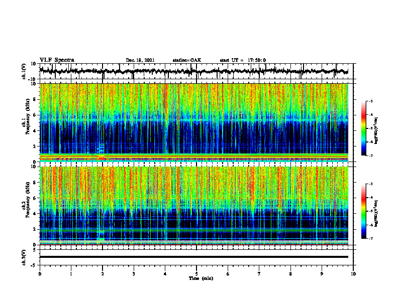Click the "6" kHz tick label of ch.1 spectrogram

click(x=35, y=115)
